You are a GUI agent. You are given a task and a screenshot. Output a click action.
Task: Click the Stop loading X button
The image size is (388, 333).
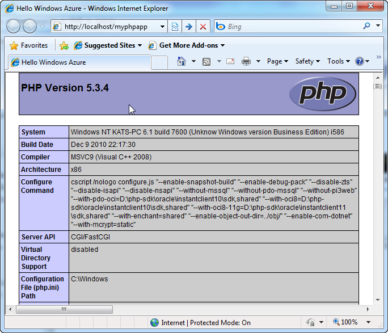click(x=203, y=26)
